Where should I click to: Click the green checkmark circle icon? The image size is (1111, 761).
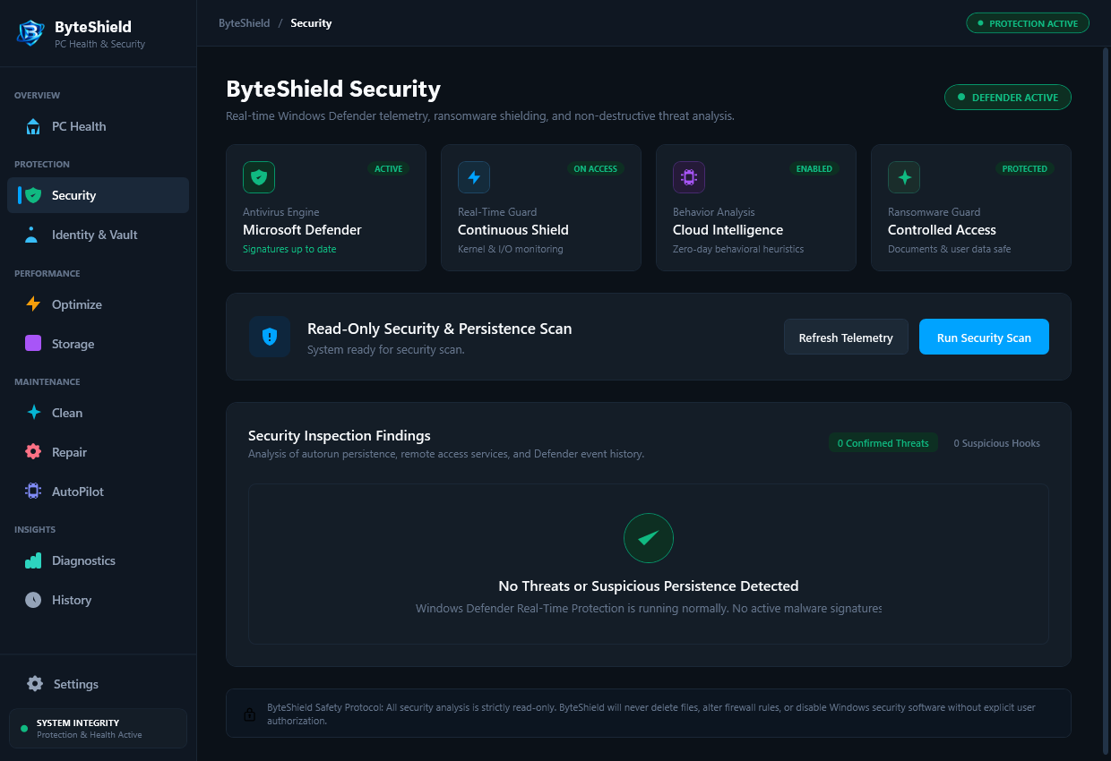click(x=649, y=538)
